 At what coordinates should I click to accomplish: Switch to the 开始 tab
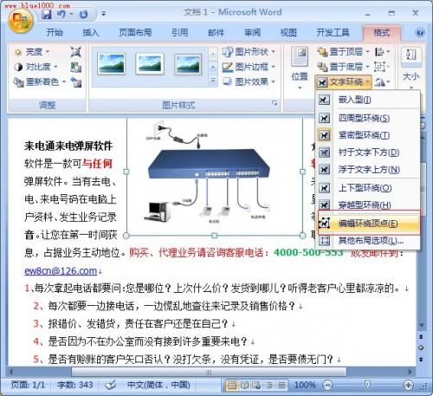(55, 33)
